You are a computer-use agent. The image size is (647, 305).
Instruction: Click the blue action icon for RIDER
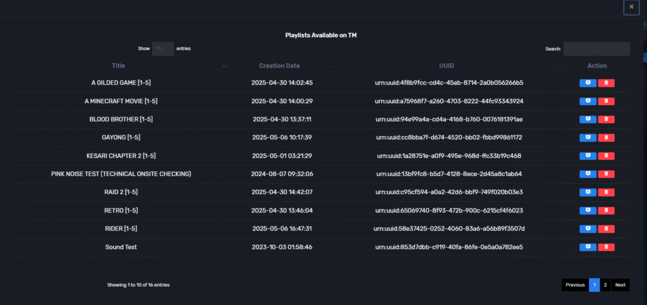coord(588,228)
